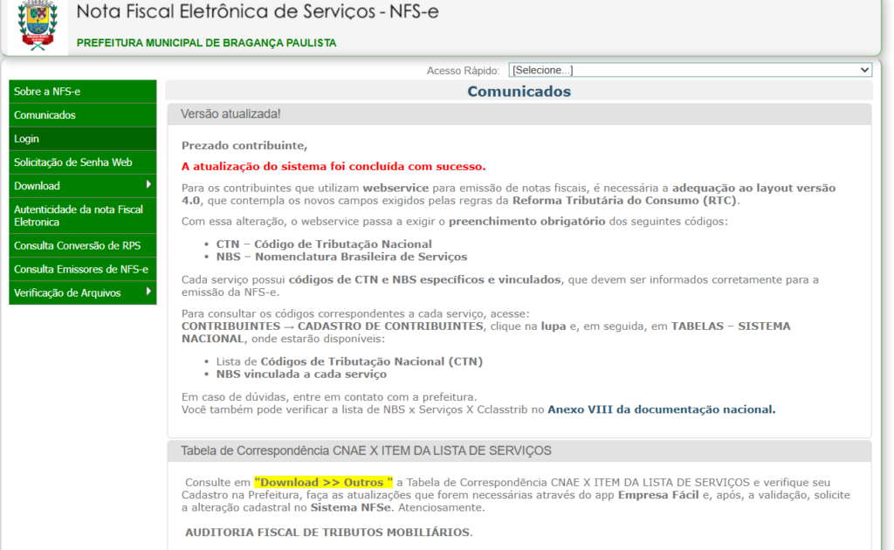
Task: Open Sobre a NFS-e in sidebar
Action: [47, 92]
